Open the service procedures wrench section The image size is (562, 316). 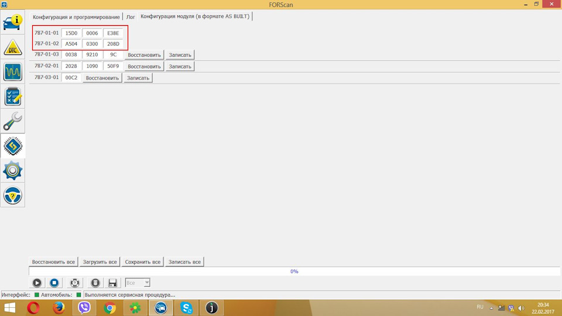(x=12, y=121)
